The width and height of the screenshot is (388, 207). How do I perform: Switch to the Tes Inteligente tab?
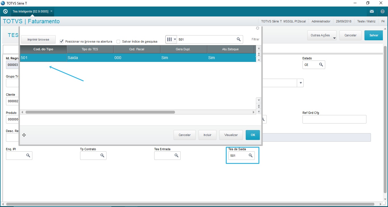click(31, 11)
